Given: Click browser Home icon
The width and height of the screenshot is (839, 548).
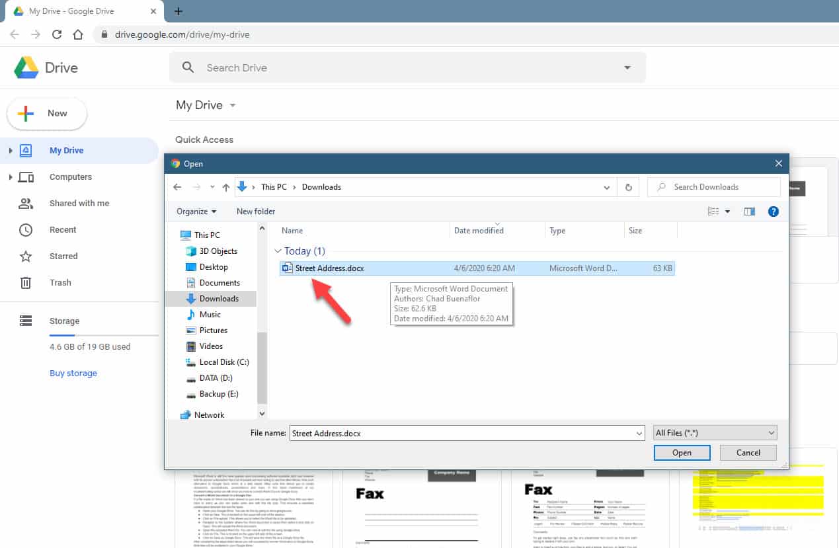Looking at the screenshot, I should tap(78, 34).
